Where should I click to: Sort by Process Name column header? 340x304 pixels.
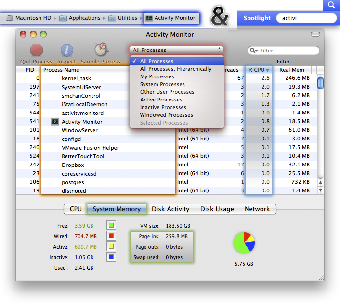point(85,70)
